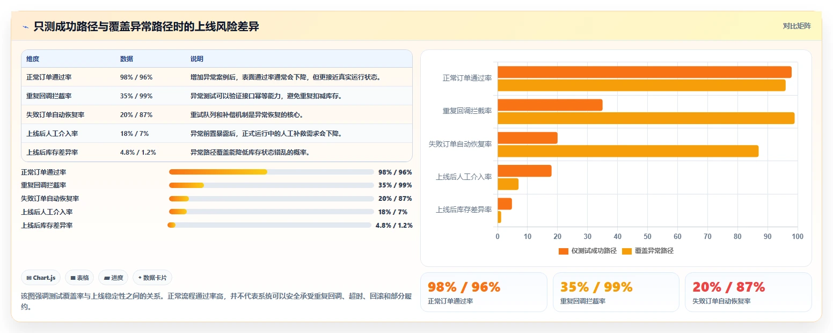833x333 pixels.
Task: Click progress row value 4.8% / 1.2%
Action: [x=394, y=226]
